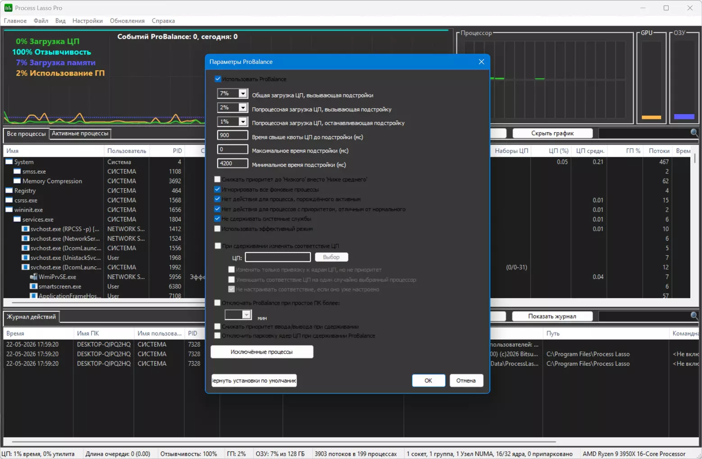Click OK in ProBalance dialog
Image resolution: width=702 pixels, height=459 pixels.
(x=428, y=380)
